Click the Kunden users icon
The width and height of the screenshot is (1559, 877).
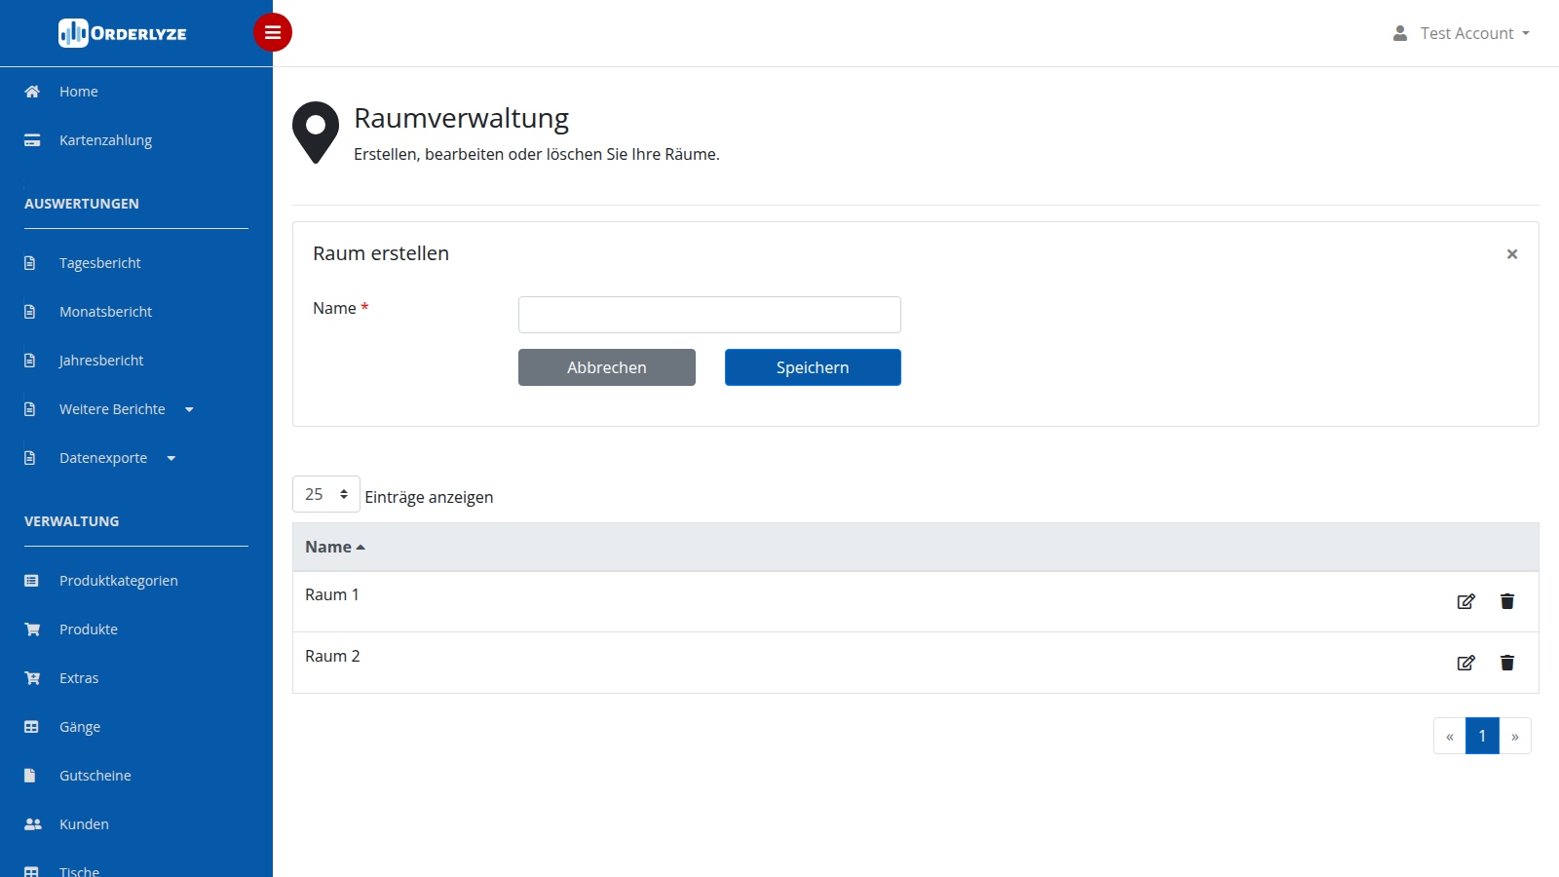(x=33, y=824)
